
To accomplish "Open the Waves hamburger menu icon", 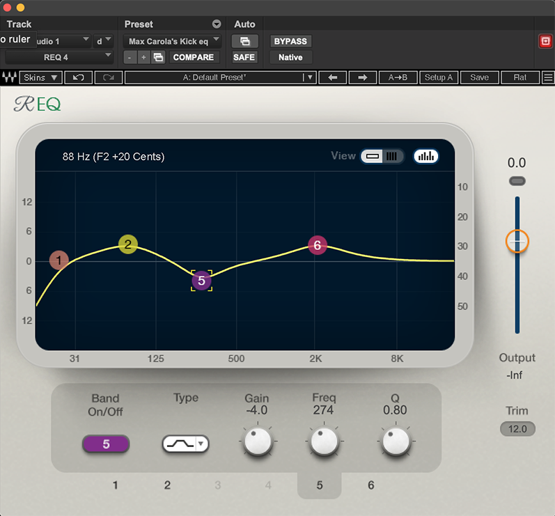I will click(548, 77).
